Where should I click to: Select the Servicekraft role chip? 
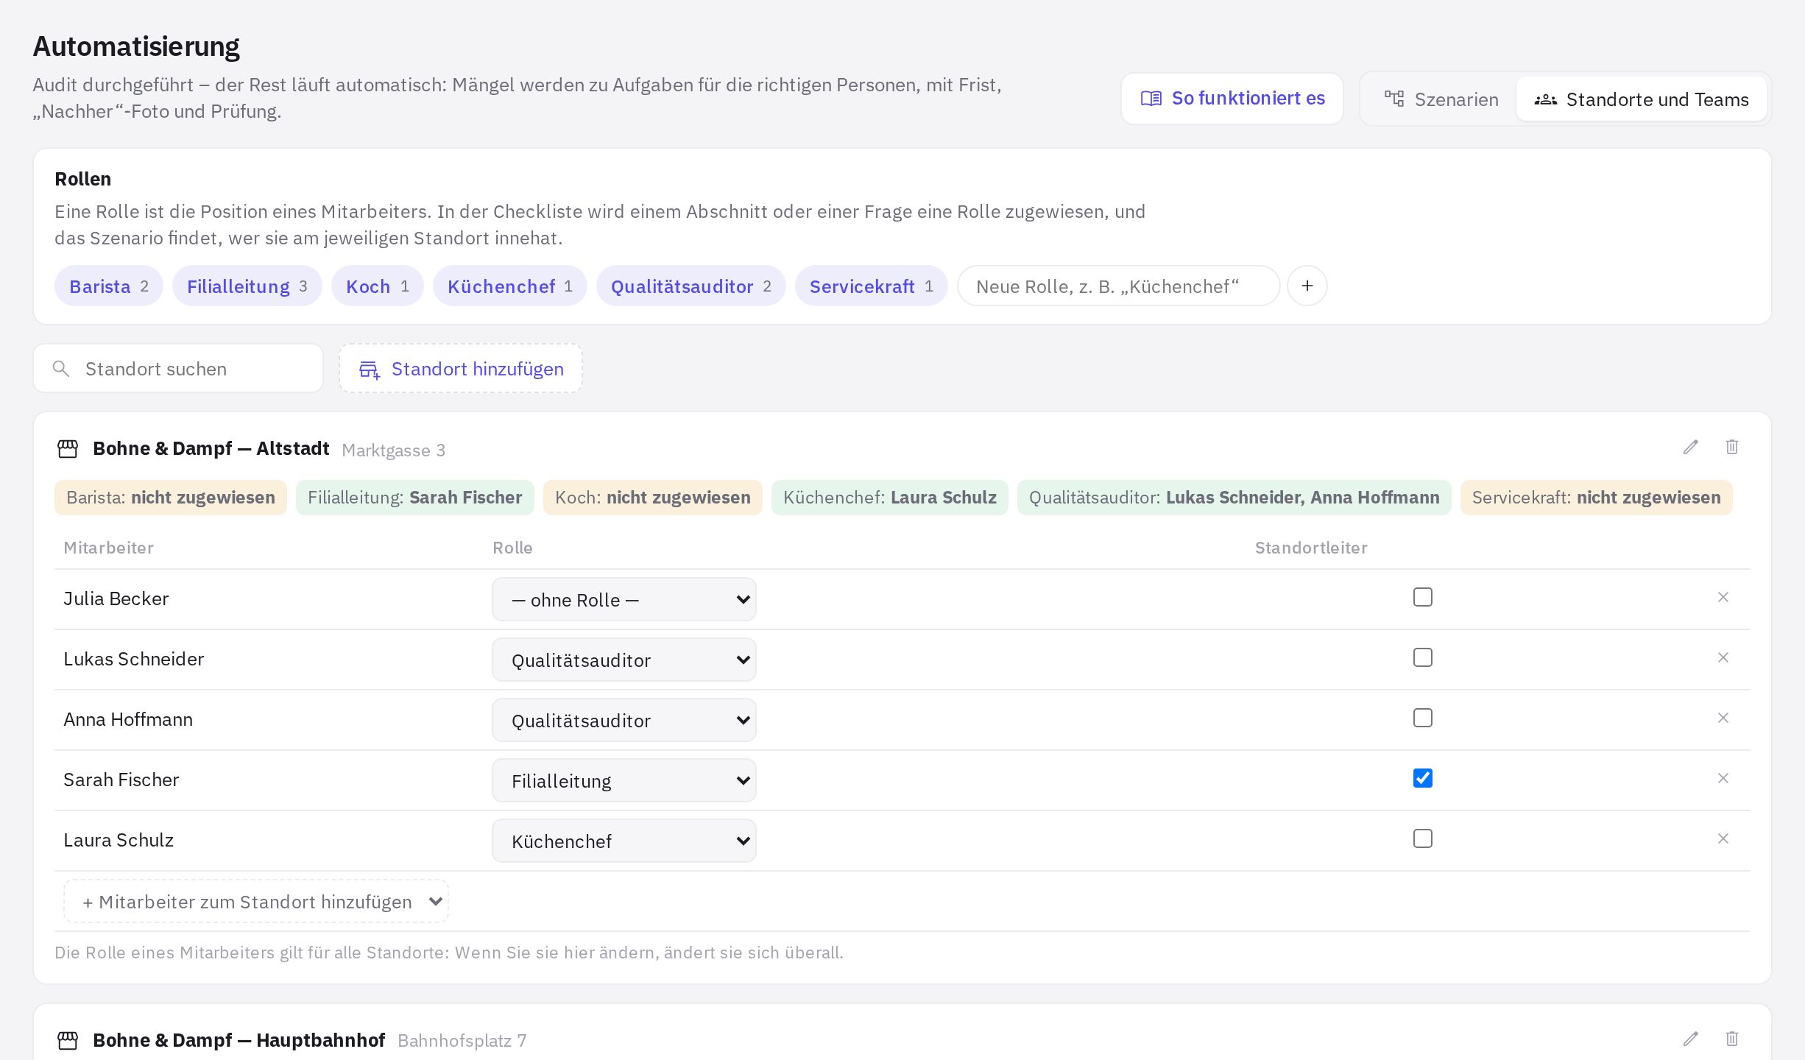point(872,286)
